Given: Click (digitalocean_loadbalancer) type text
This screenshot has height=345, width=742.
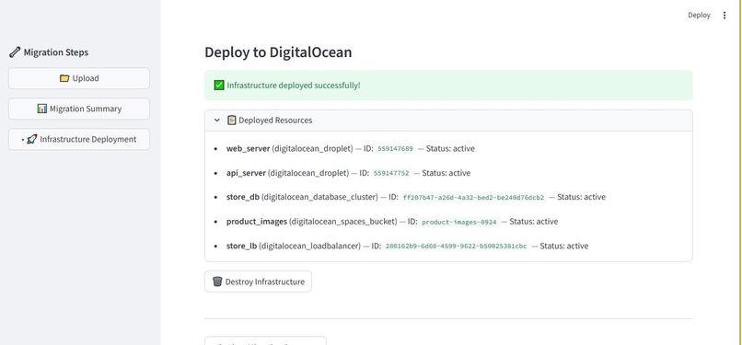Looking at the screenshot, I should pyautogui.click(x=310, y=247).
